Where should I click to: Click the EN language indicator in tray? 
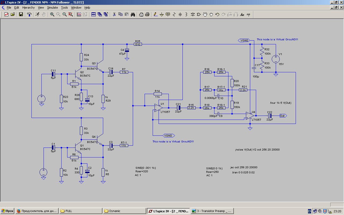pyautogui.click(x=310, y=211)
